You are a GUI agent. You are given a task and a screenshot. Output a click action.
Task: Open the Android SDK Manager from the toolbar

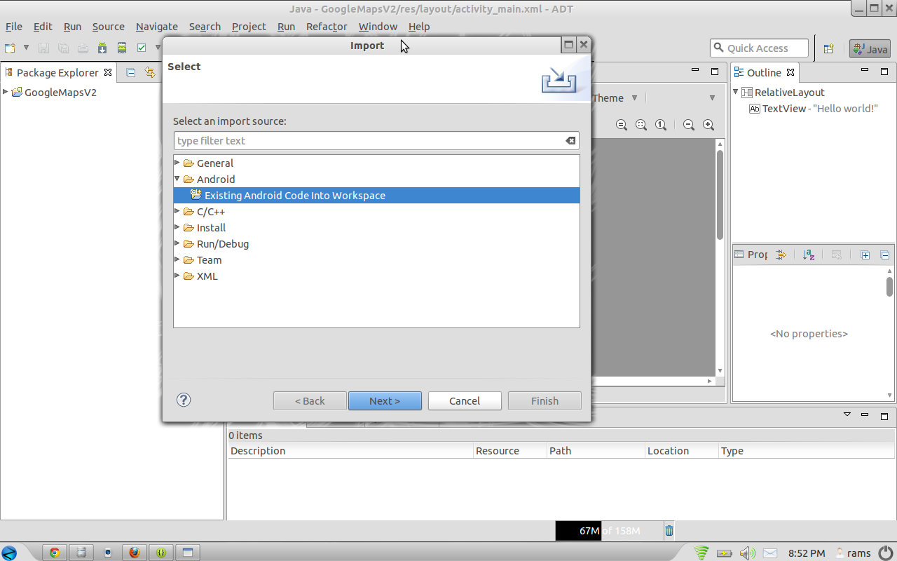(102, 48)
